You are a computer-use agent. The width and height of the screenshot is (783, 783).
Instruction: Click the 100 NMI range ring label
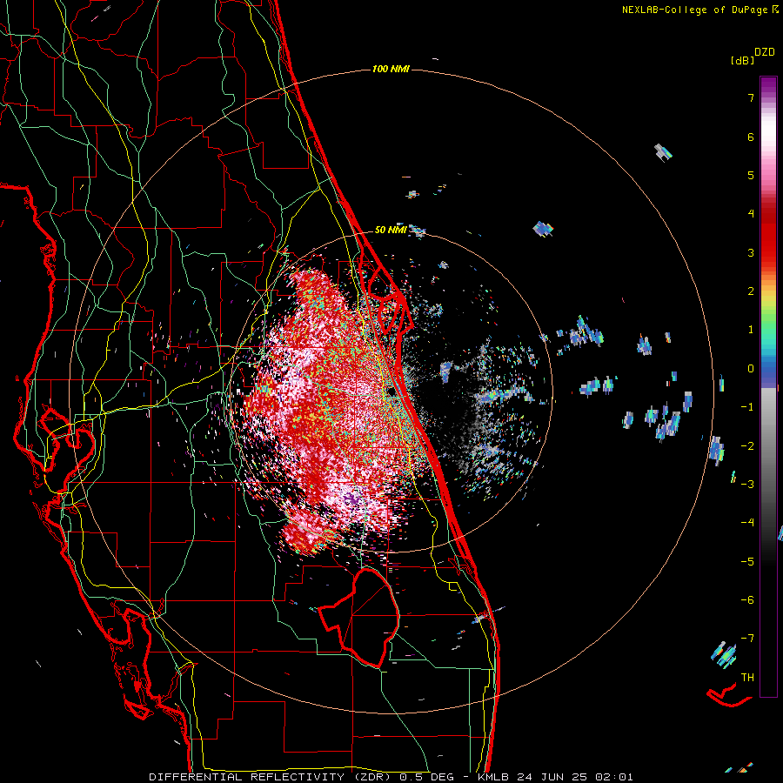click(391, 69)
